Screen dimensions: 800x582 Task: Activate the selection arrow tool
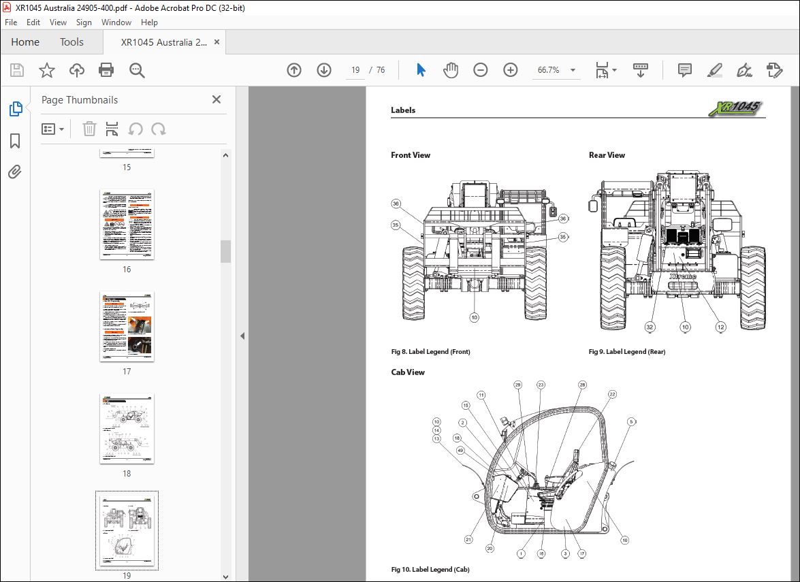421,70
